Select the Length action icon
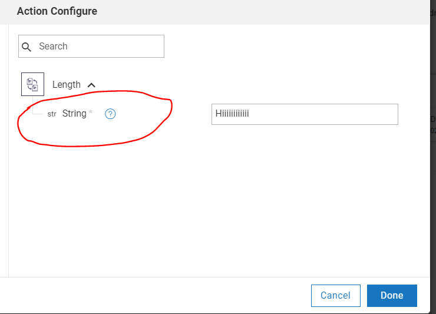Screen dimensions: 436x314 32,84
